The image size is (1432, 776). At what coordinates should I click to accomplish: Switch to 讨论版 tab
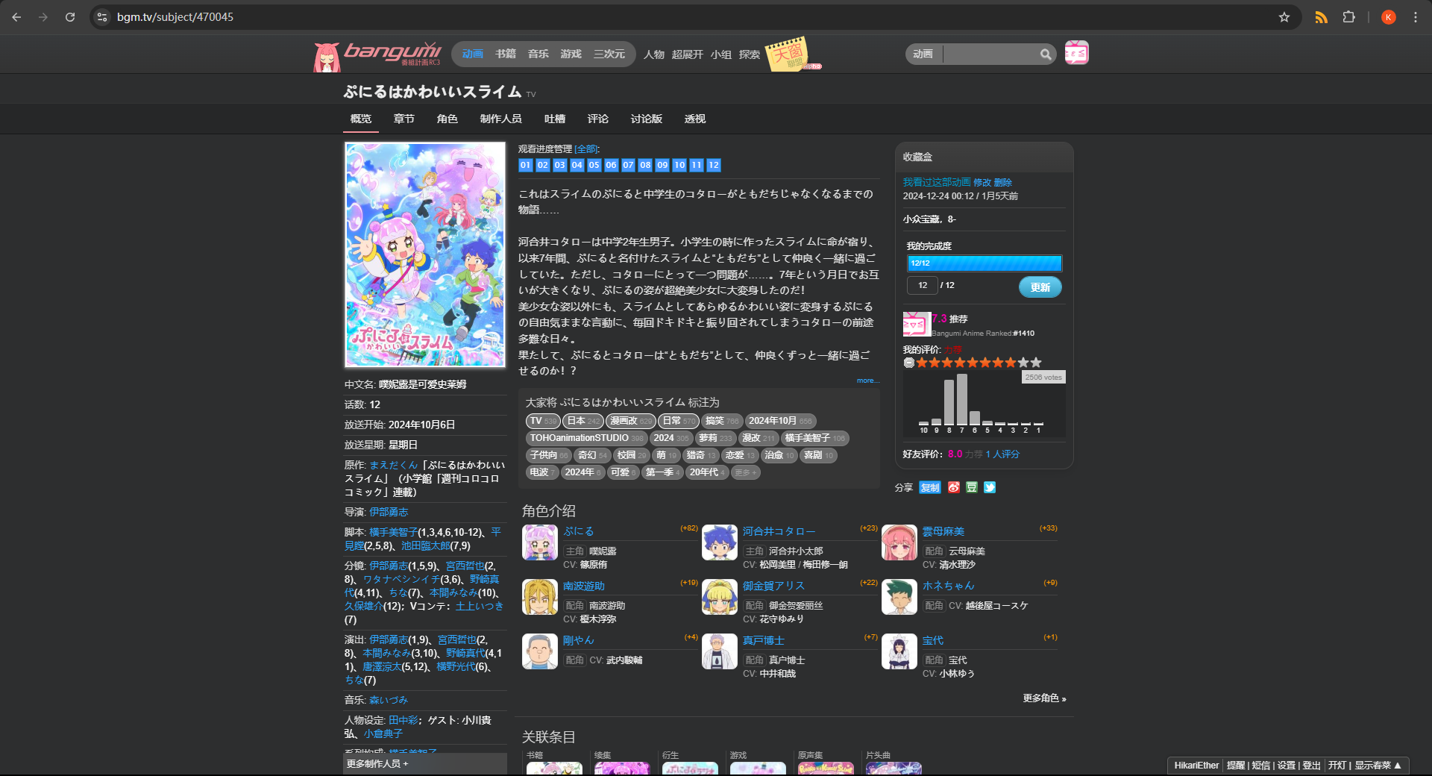pos(647,119)
